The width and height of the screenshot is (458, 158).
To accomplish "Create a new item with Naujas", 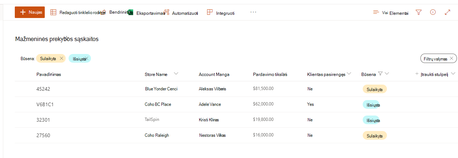I will (x=30, y=12).
